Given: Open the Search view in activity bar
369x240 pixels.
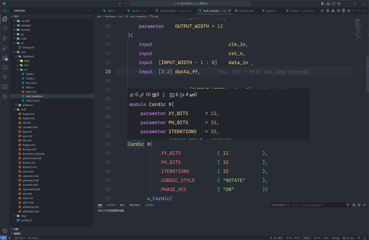Looking at the screenshot, I should [x=5, y=28].
